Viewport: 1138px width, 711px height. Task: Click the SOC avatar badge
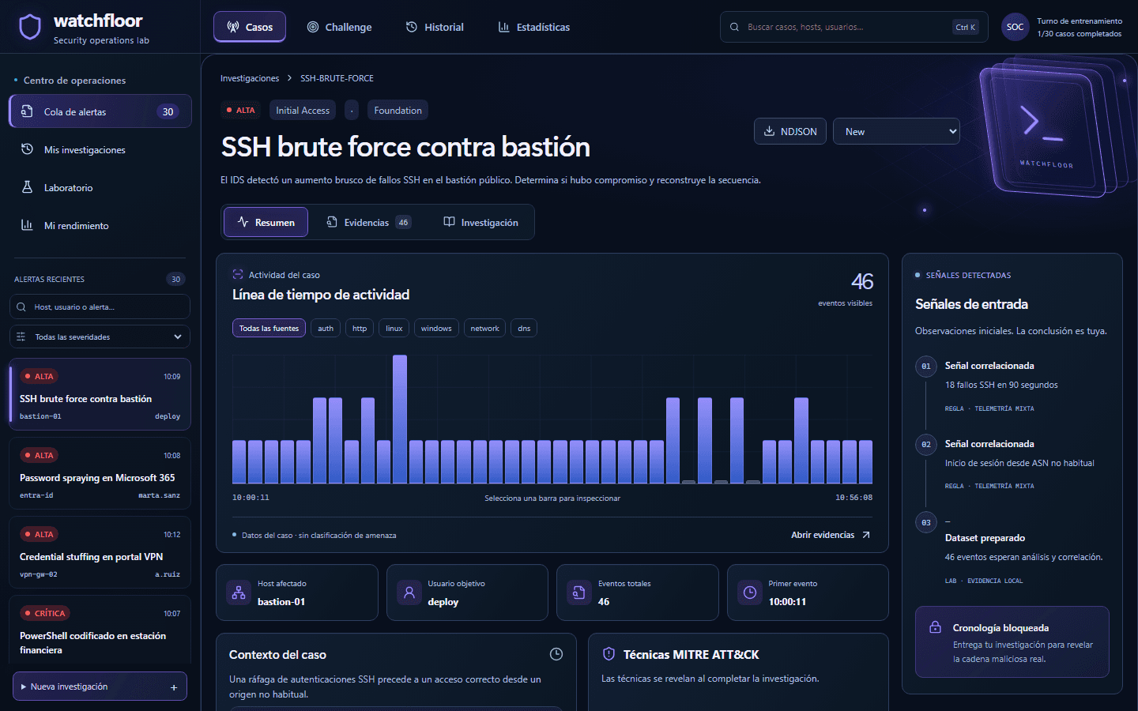click(x=1016, y=27)
